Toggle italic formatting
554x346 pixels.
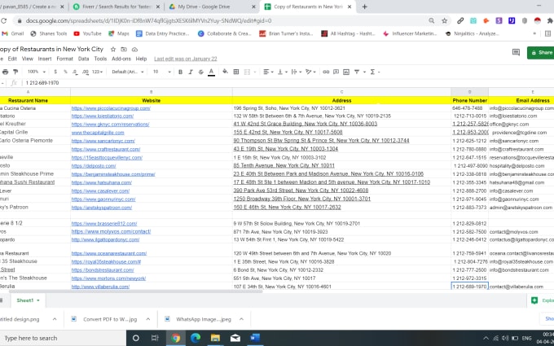(x=191, y=72)
